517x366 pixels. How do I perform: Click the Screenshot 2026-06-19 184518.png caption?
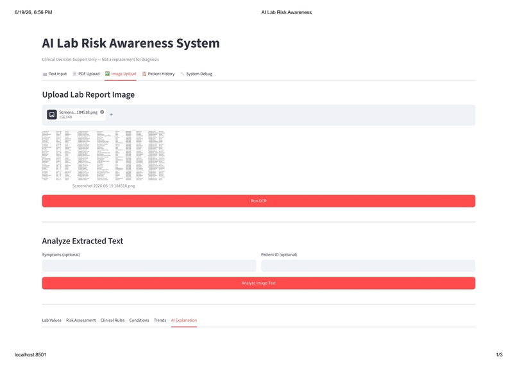tap(103, 186)
